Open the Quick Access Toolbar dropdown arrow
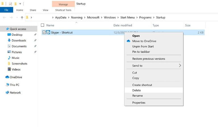Viewport: 218px width, 127px height. pos(20,4)
